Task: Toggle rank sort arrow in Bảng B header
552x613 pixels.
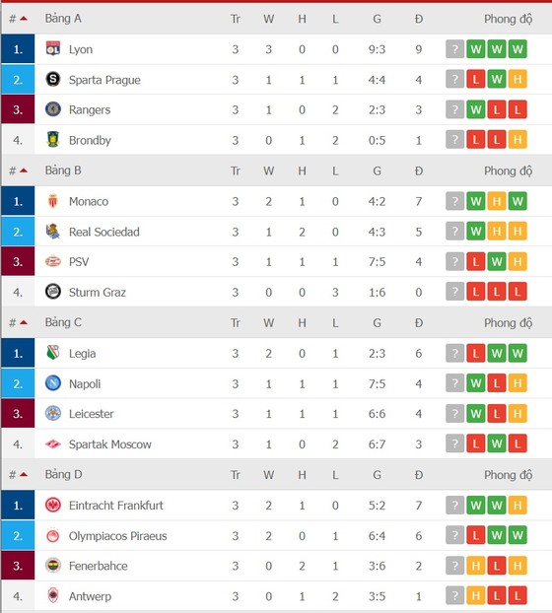Action: click(x=24, y=170)
